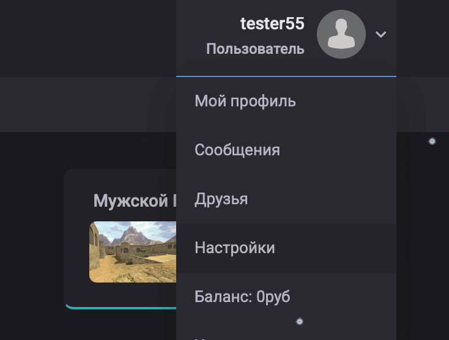Click the snowflake icon near the top-right
Screen dimensions: 449x340
click(x=432, y=141)
